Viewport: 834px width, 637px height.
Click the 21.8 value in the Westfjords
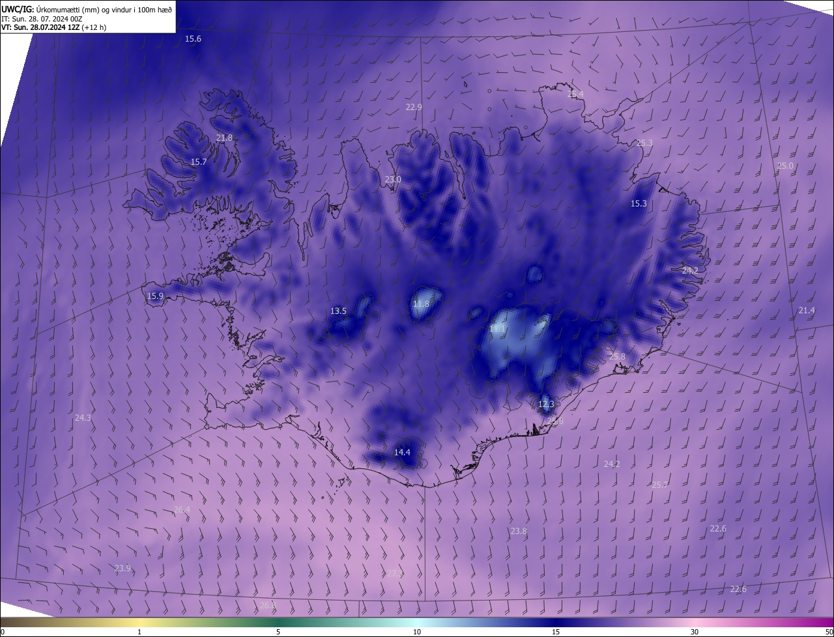point(224,137)
